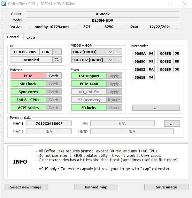This screenshot has height=198, width=192.
Task: Click Unlock next to FD locks
Action: tap(114, 107)
